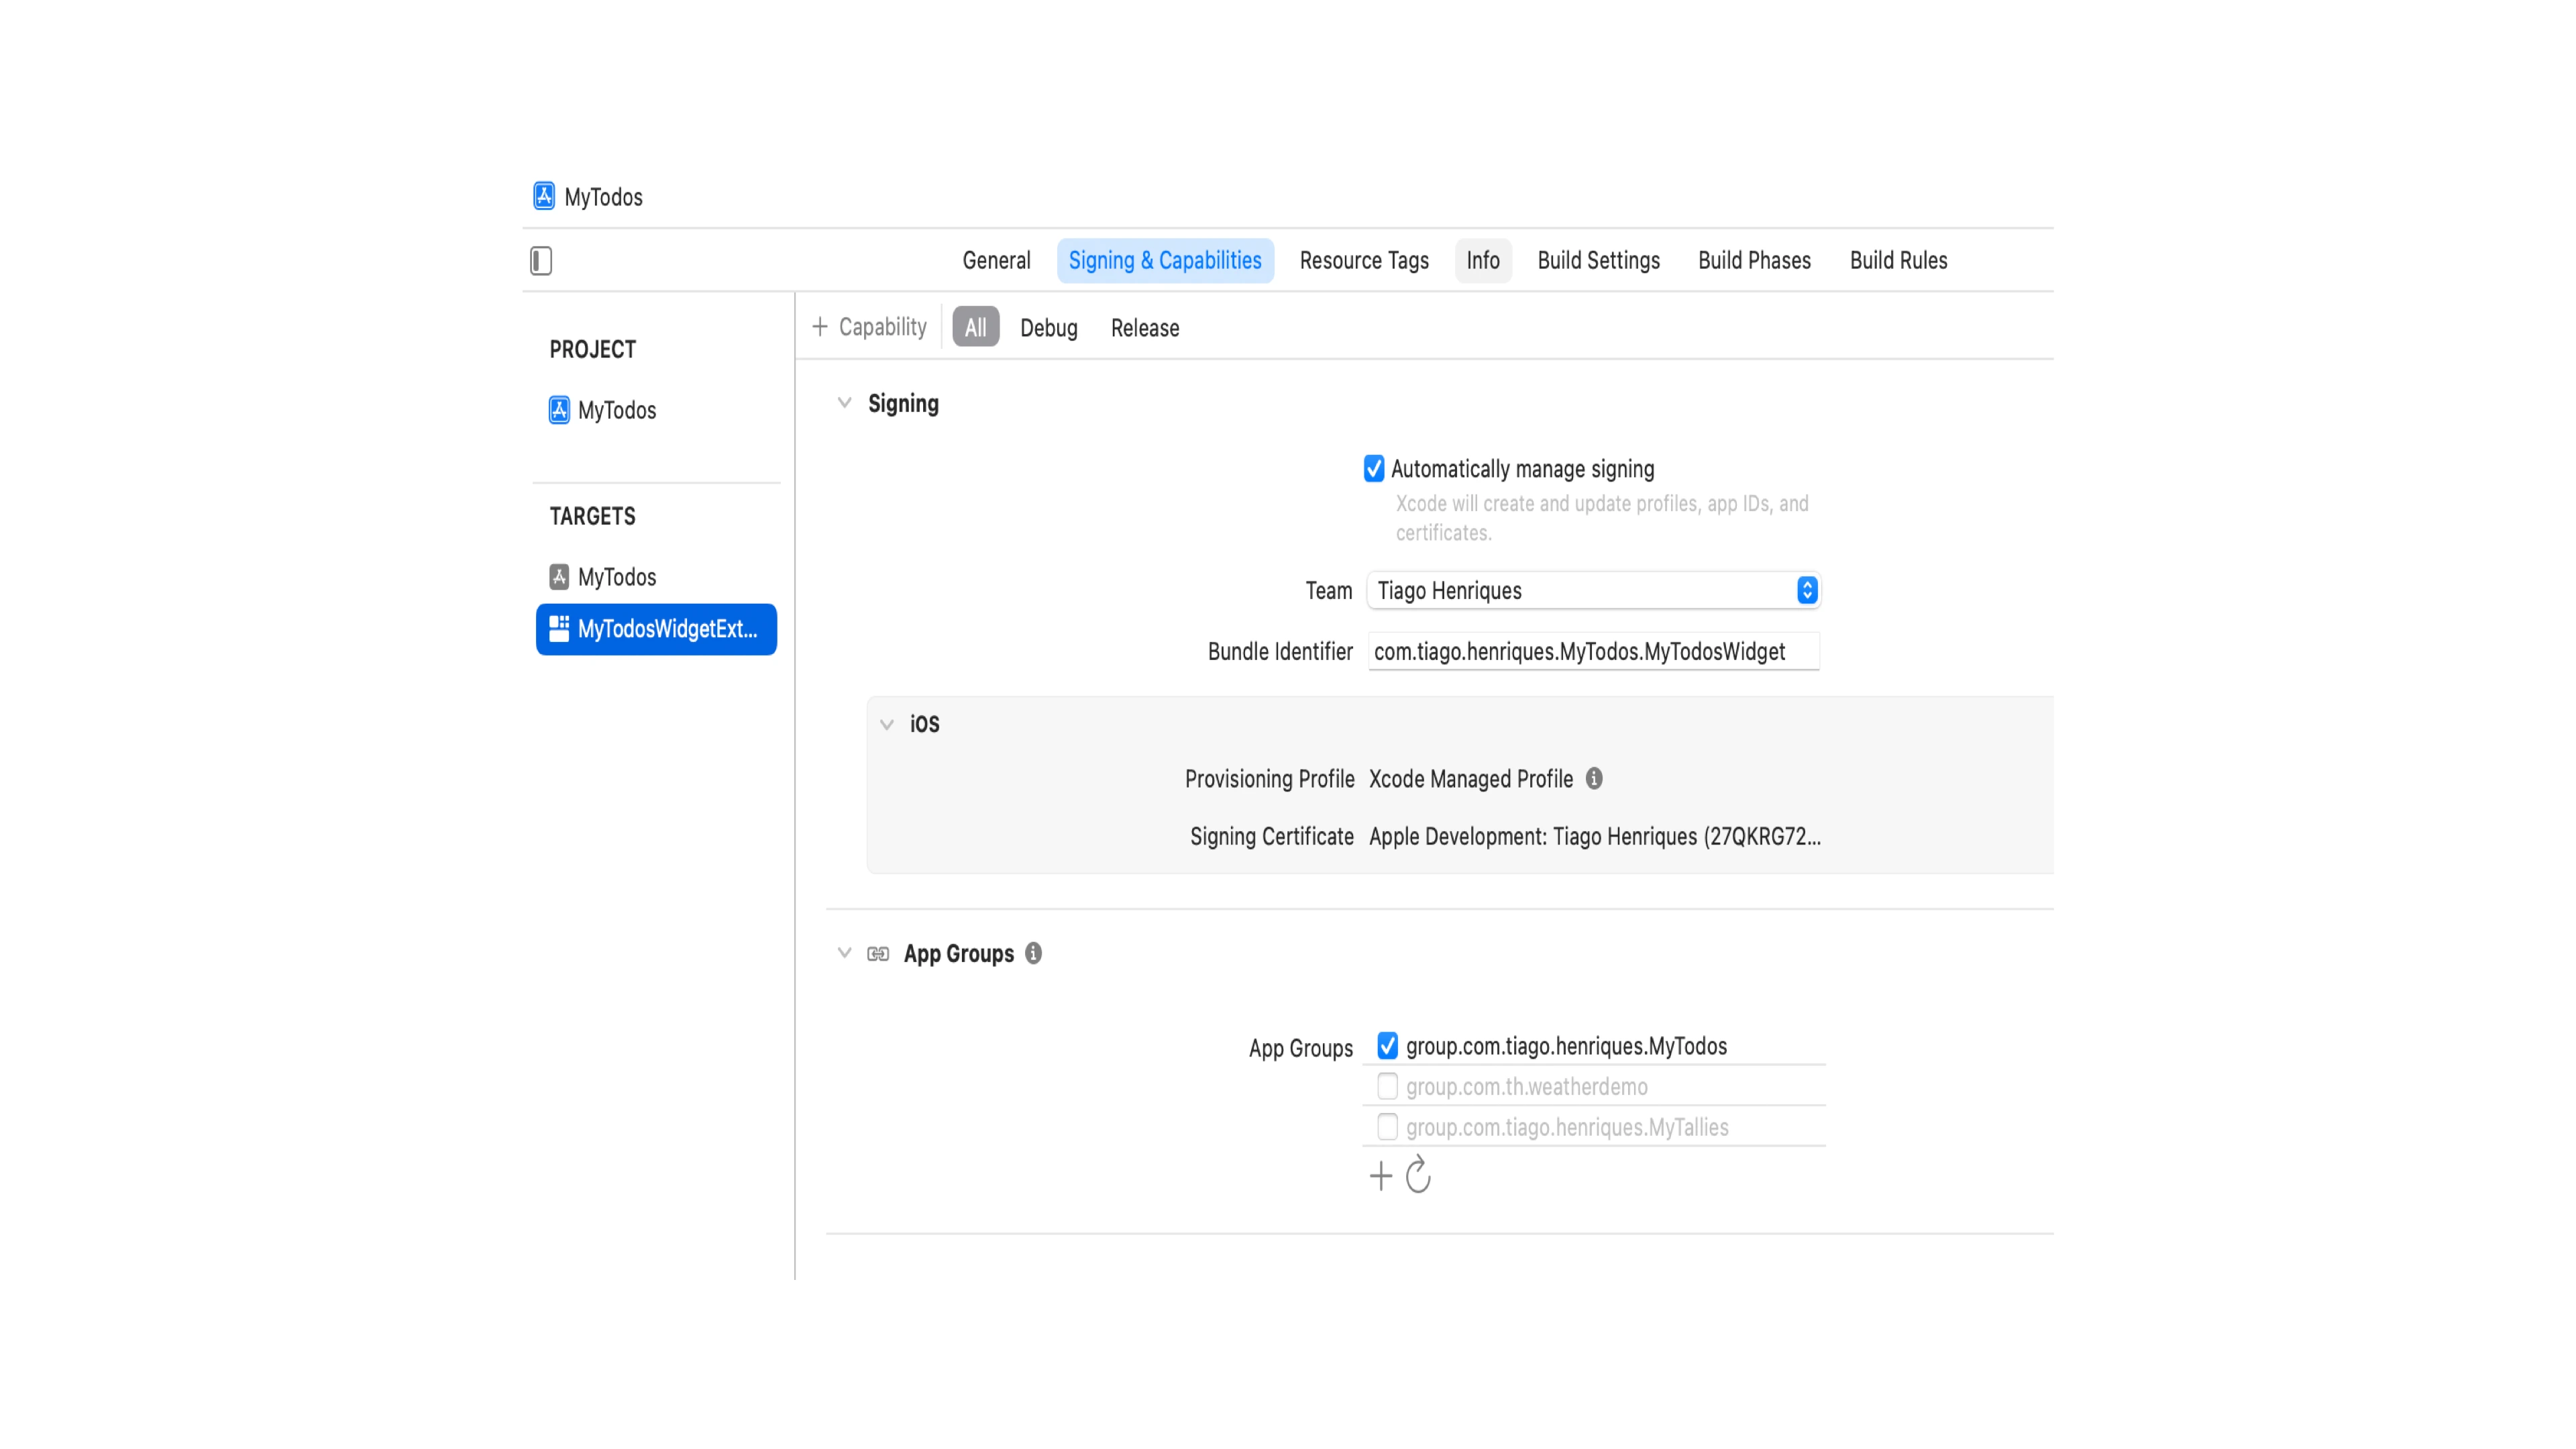Open the Build Phases tab
This screenshot has width=2576, height=1449.
[1754, 261]
